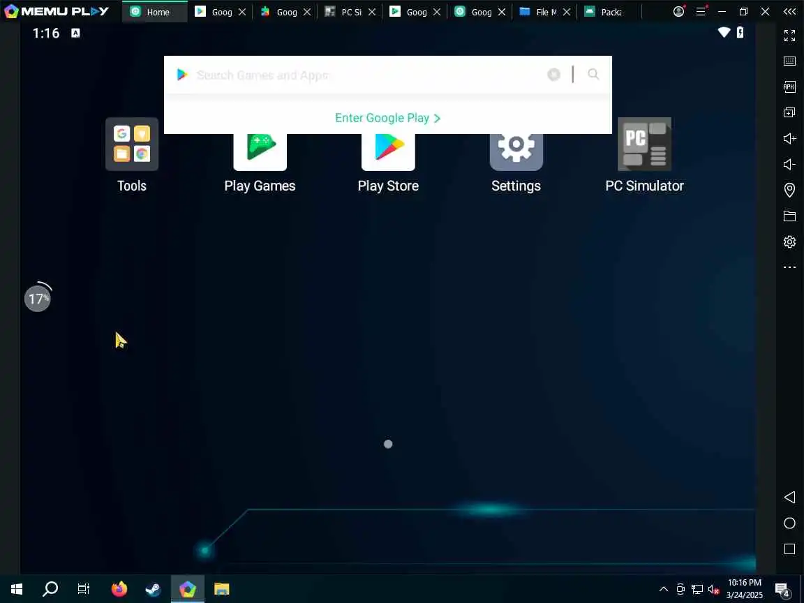Click the Search Games and Apps field

click(369, 75)
